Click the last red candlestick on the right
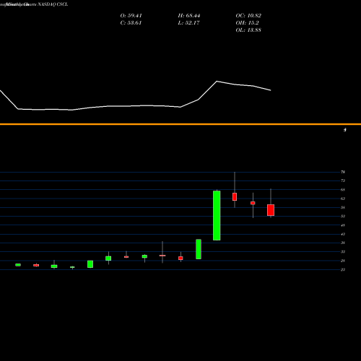Screen dimensions: 361x361 (x=271, y=210)
